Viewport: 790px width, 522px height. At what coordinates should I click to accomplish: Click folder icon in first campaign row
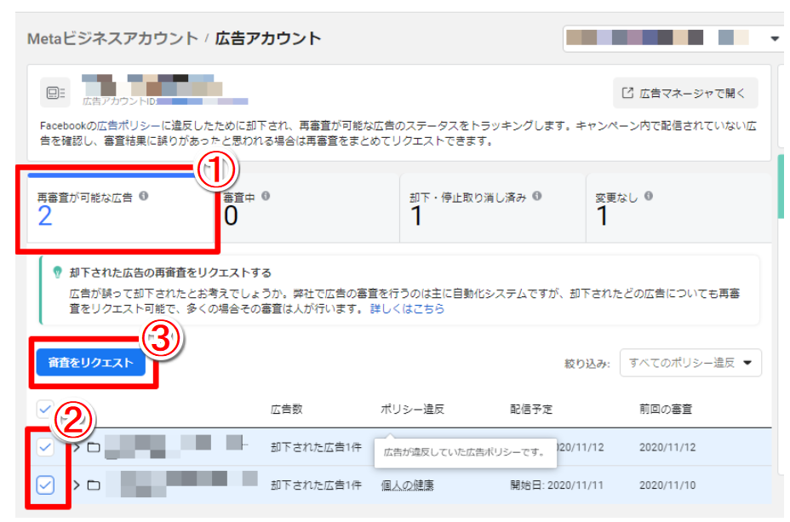pyautogui.click(x=94, y=447)
